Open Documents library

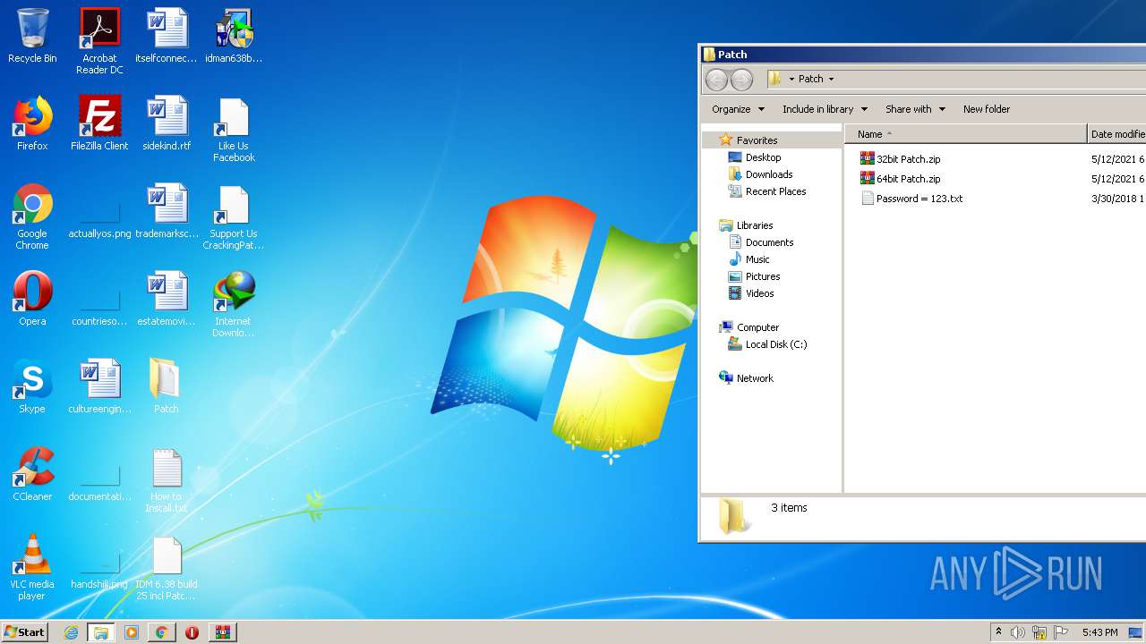tap(761, 242)
